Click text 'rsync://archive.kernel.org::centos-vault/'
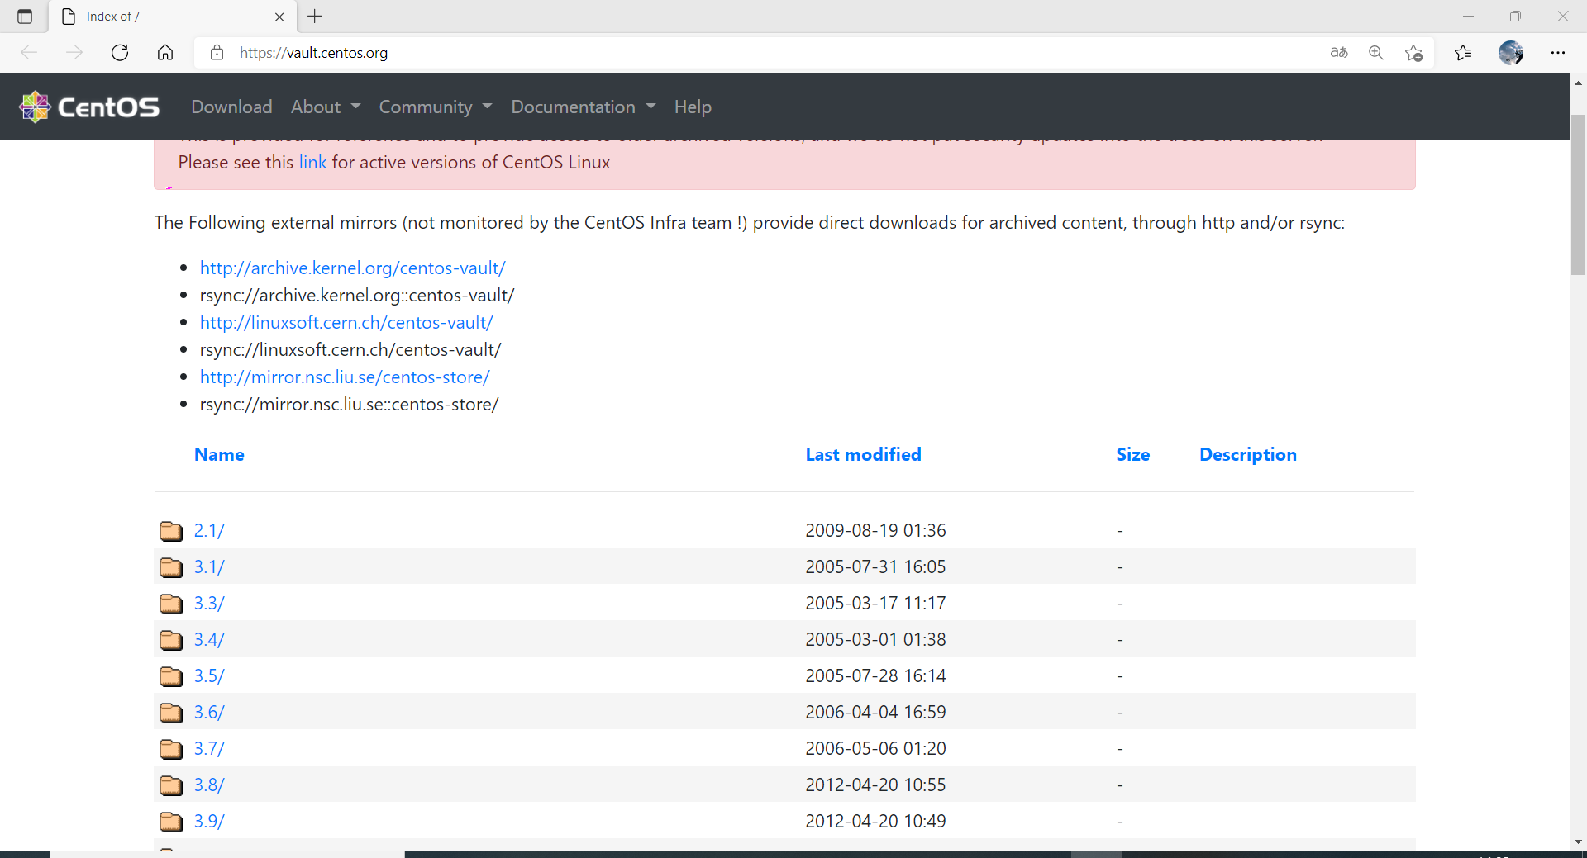Screen dimensions: 1587x858 point(357,295)
